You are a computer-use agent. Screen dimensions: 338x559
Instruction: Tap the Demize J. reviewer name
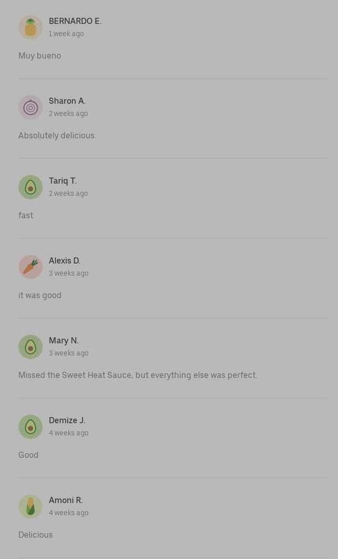(67, 420)
